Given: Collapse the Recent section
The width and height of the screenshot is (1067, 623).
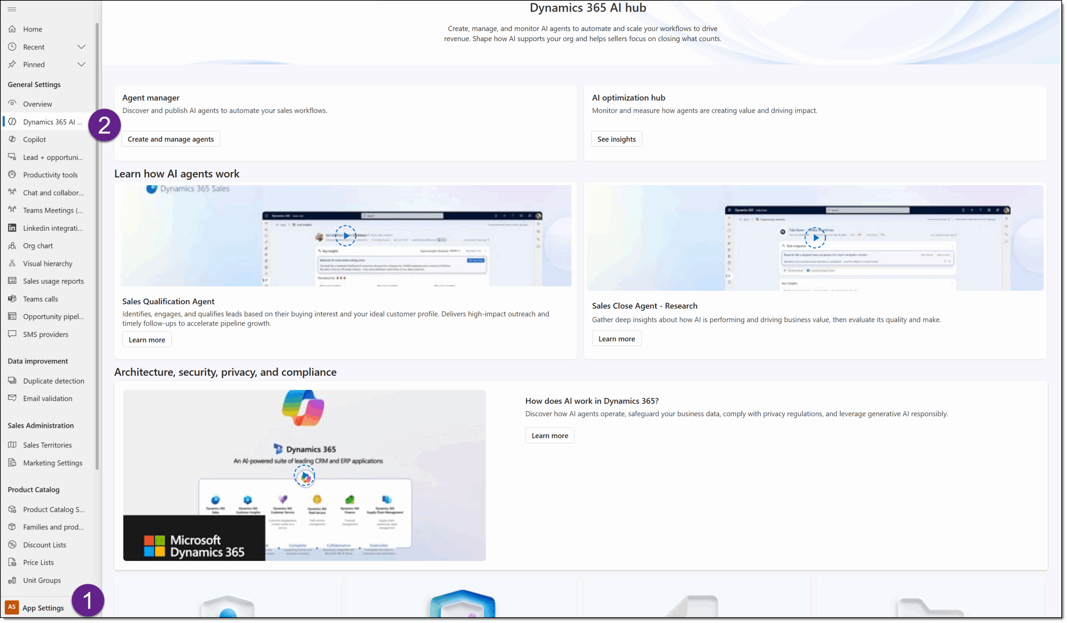Looking at the screenshot, I should [x=82, y=47].
